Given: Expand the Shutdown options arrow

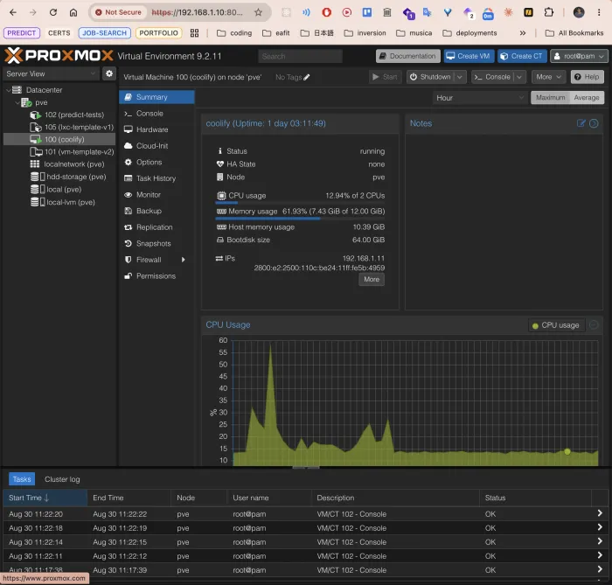Looking at the screenshot, I should [460, 77].
